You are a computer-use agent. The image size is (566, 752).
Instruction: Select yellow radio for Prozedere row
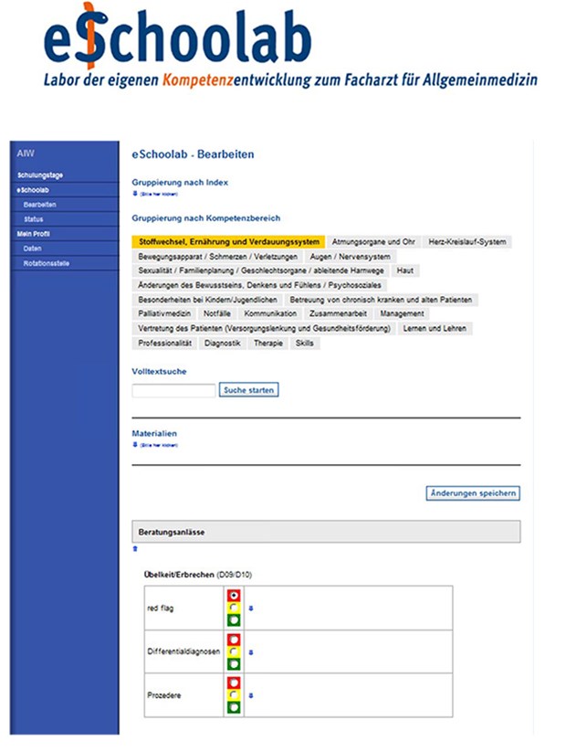[x=234, y=695]
